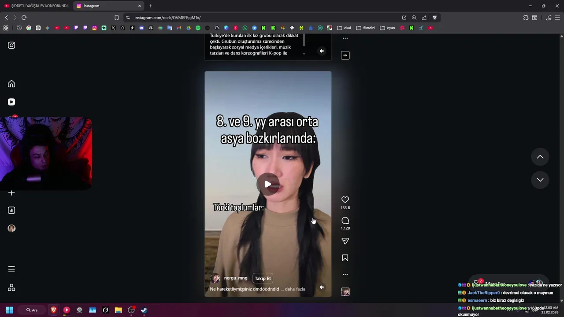Open Reels section in Instagram sidebar
This screenshot has width=564, height=317.
pyautogui.click(x=11, y=102)
